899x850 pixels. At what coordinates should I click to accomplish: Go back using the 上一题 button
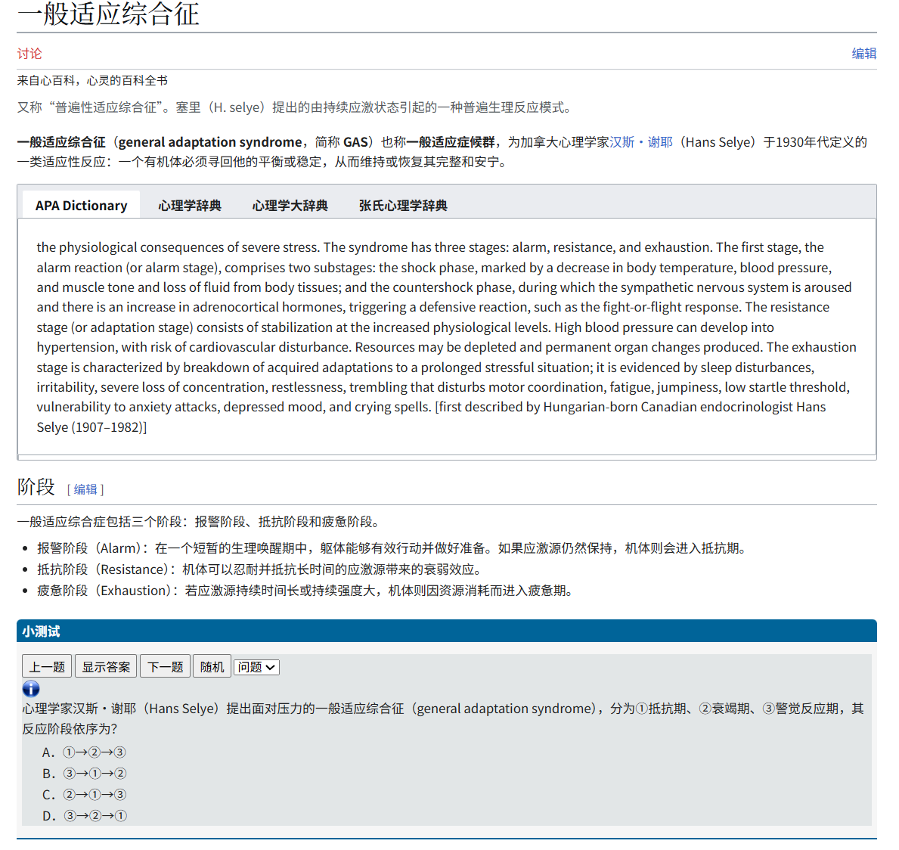point(46,665)
